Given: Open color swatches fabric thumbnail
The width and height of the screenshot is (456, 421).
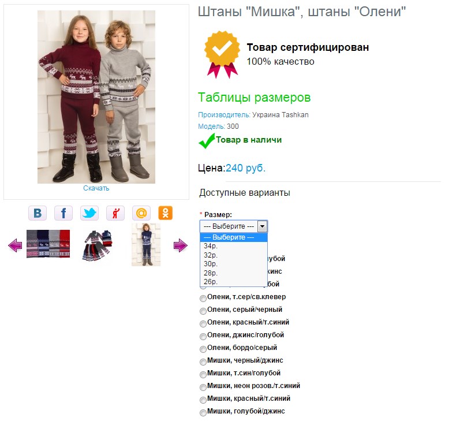Looking at the screenshot, I should point(48,244).
